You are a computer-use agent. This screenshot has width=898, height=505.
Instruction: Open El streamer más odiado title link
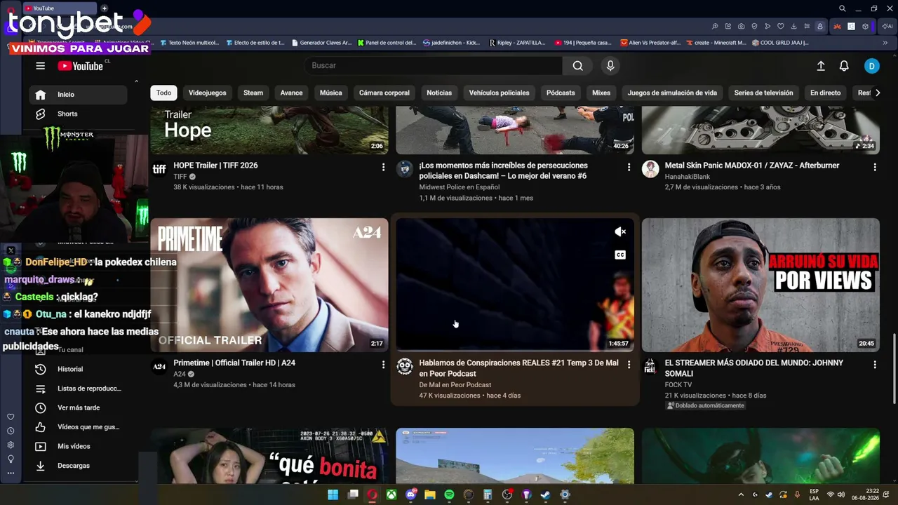pos(754,368)
